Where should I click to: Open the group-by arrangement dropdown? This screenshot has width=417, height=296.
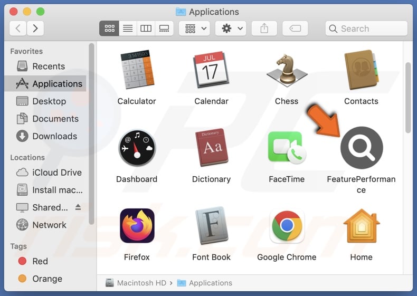coord(194,28)
